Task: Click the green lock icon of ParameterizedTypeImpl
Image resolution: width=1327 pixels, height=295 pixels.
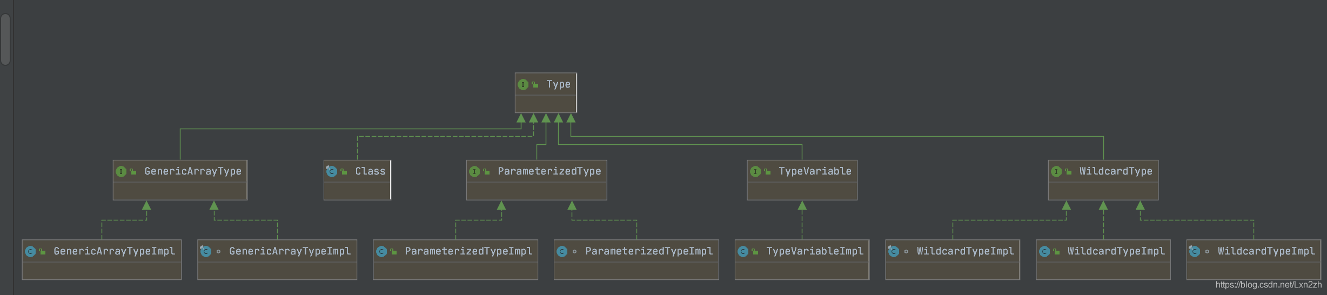Action: [393, 251]
